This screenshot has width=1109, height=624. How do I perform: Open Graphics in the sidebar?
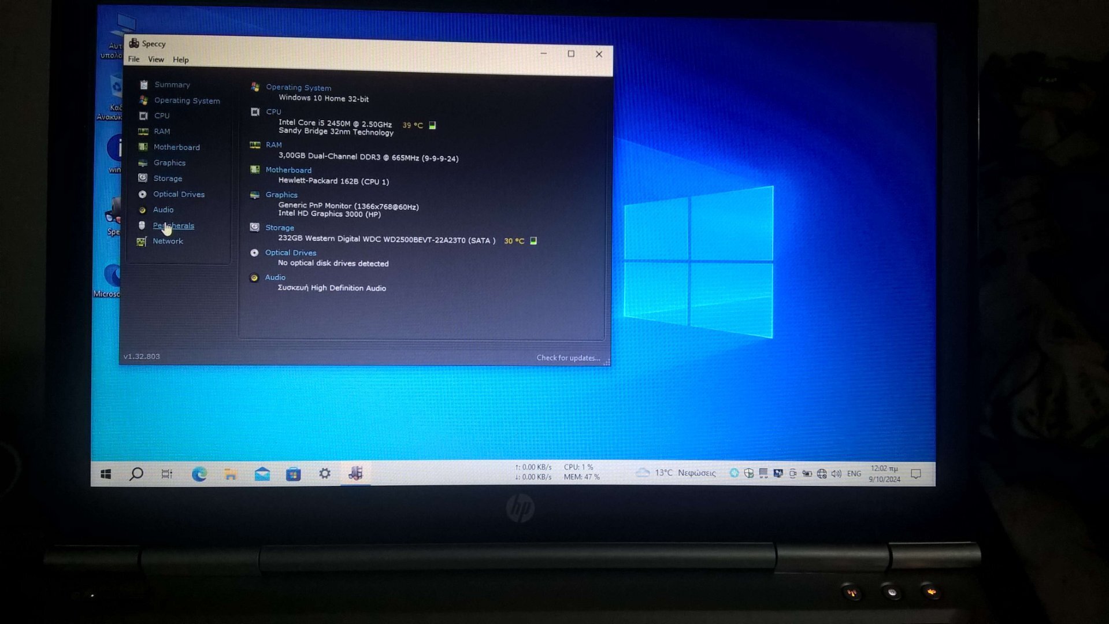click(x=169, y=163)
